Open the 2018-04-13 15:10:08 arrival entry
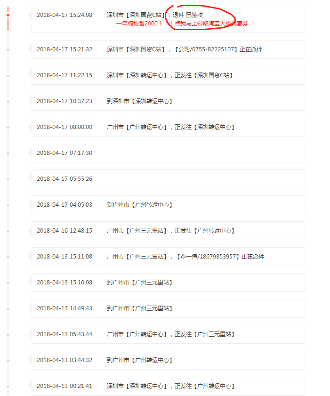The image size is (330, 396). pyautogui.click(x=168, y=283)
